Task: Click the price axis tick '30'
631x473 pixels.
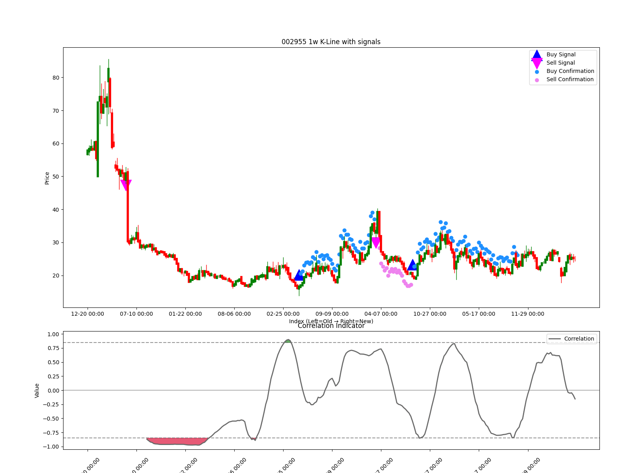Action: (x=56, y=242)
